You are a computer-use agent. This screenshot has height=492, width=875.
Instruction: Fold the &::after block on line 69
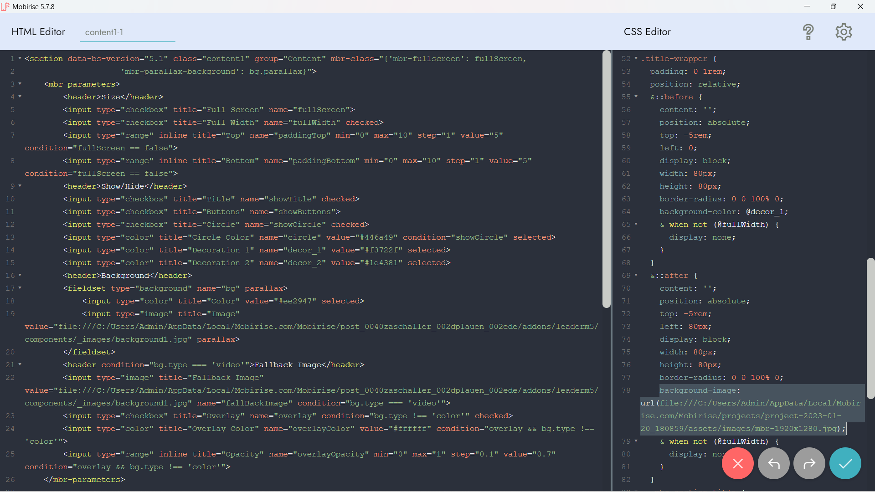[636, 275]
